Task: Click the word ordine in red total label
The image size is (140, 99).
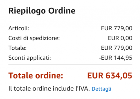Action: pos(49,76)
